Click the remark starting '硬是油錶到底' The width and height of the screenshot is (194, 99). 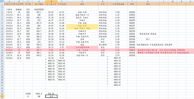tap(154, 45)
